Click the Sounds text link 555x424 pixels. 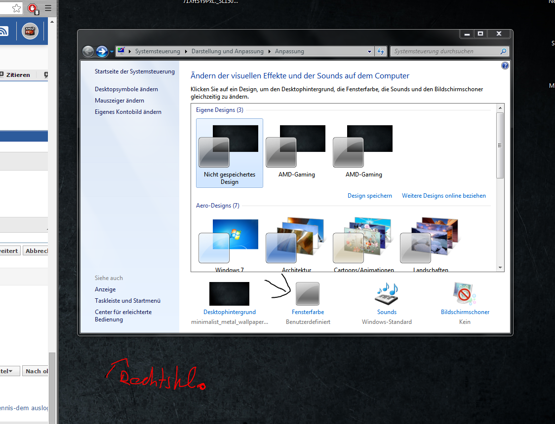[387, 312]
